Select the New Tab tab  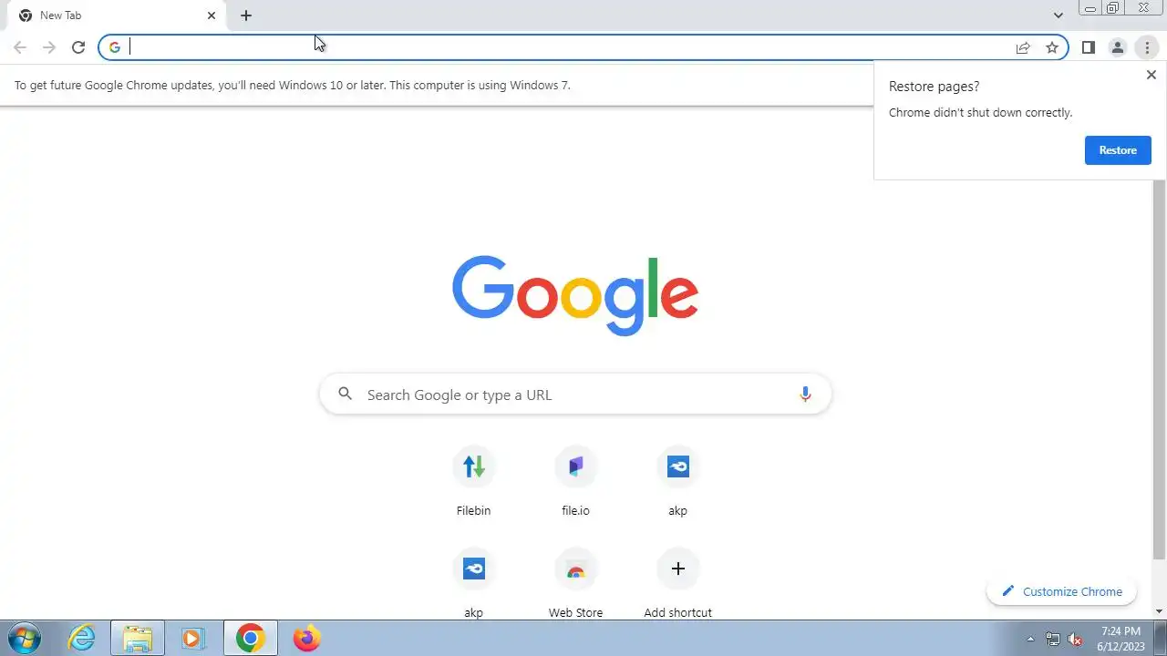pos(117,15)
